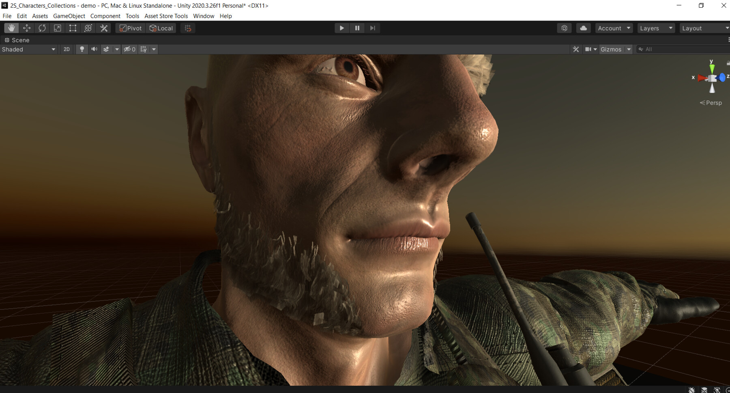The height and width of the screenshot is (393, 730).
Task: Open the Shaded draw mode dropdown
Action: click(x=28, y=49)
